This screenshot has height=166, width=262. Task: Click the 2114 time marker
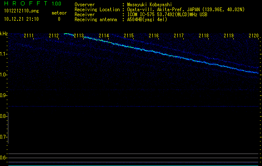(104, 36)
